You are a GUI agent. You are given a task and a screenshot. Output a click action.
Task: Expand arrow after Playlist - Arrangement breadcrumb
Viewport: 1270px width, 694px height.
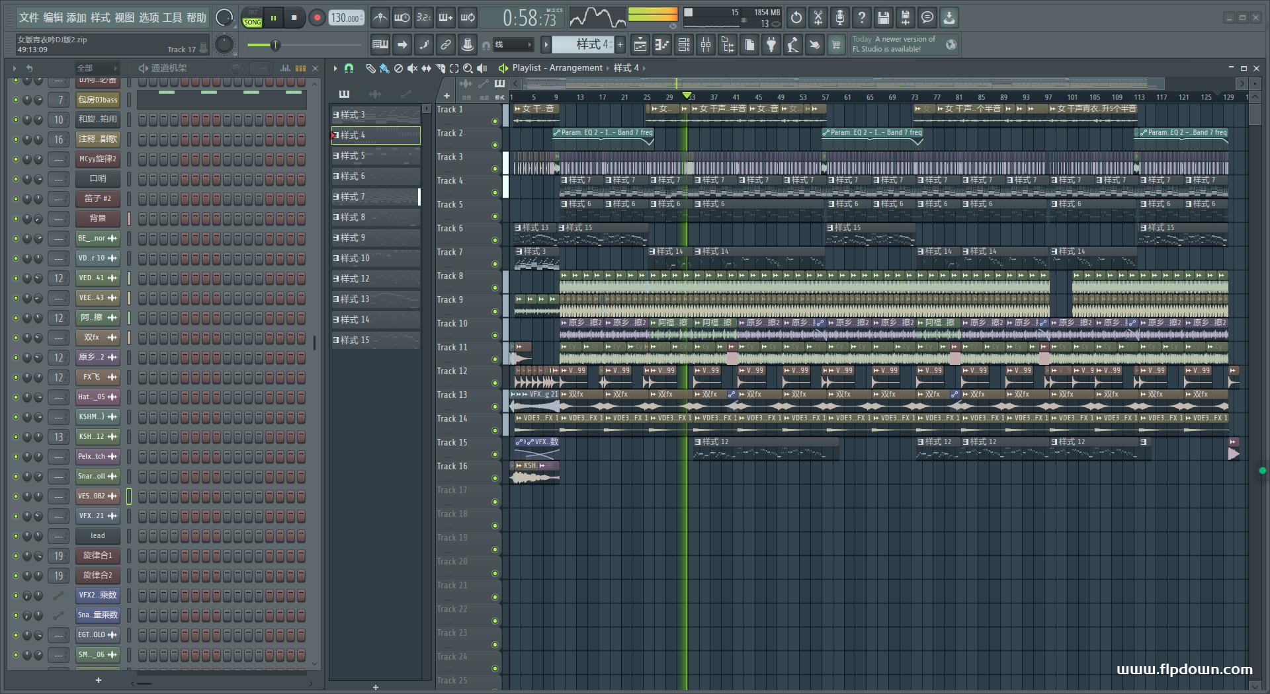tap(607, 68)
